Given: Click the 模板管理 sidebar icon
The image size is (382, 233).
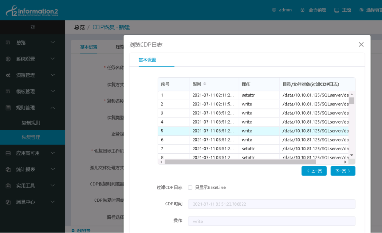Looking at the screenshot, I should click(x=8, y=92).
